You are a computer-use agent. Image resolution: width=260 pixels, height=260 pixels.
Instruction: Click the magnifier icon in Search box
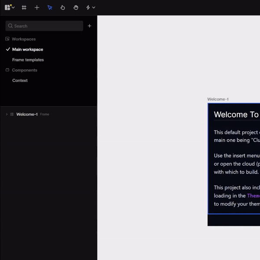pos(10,26)
